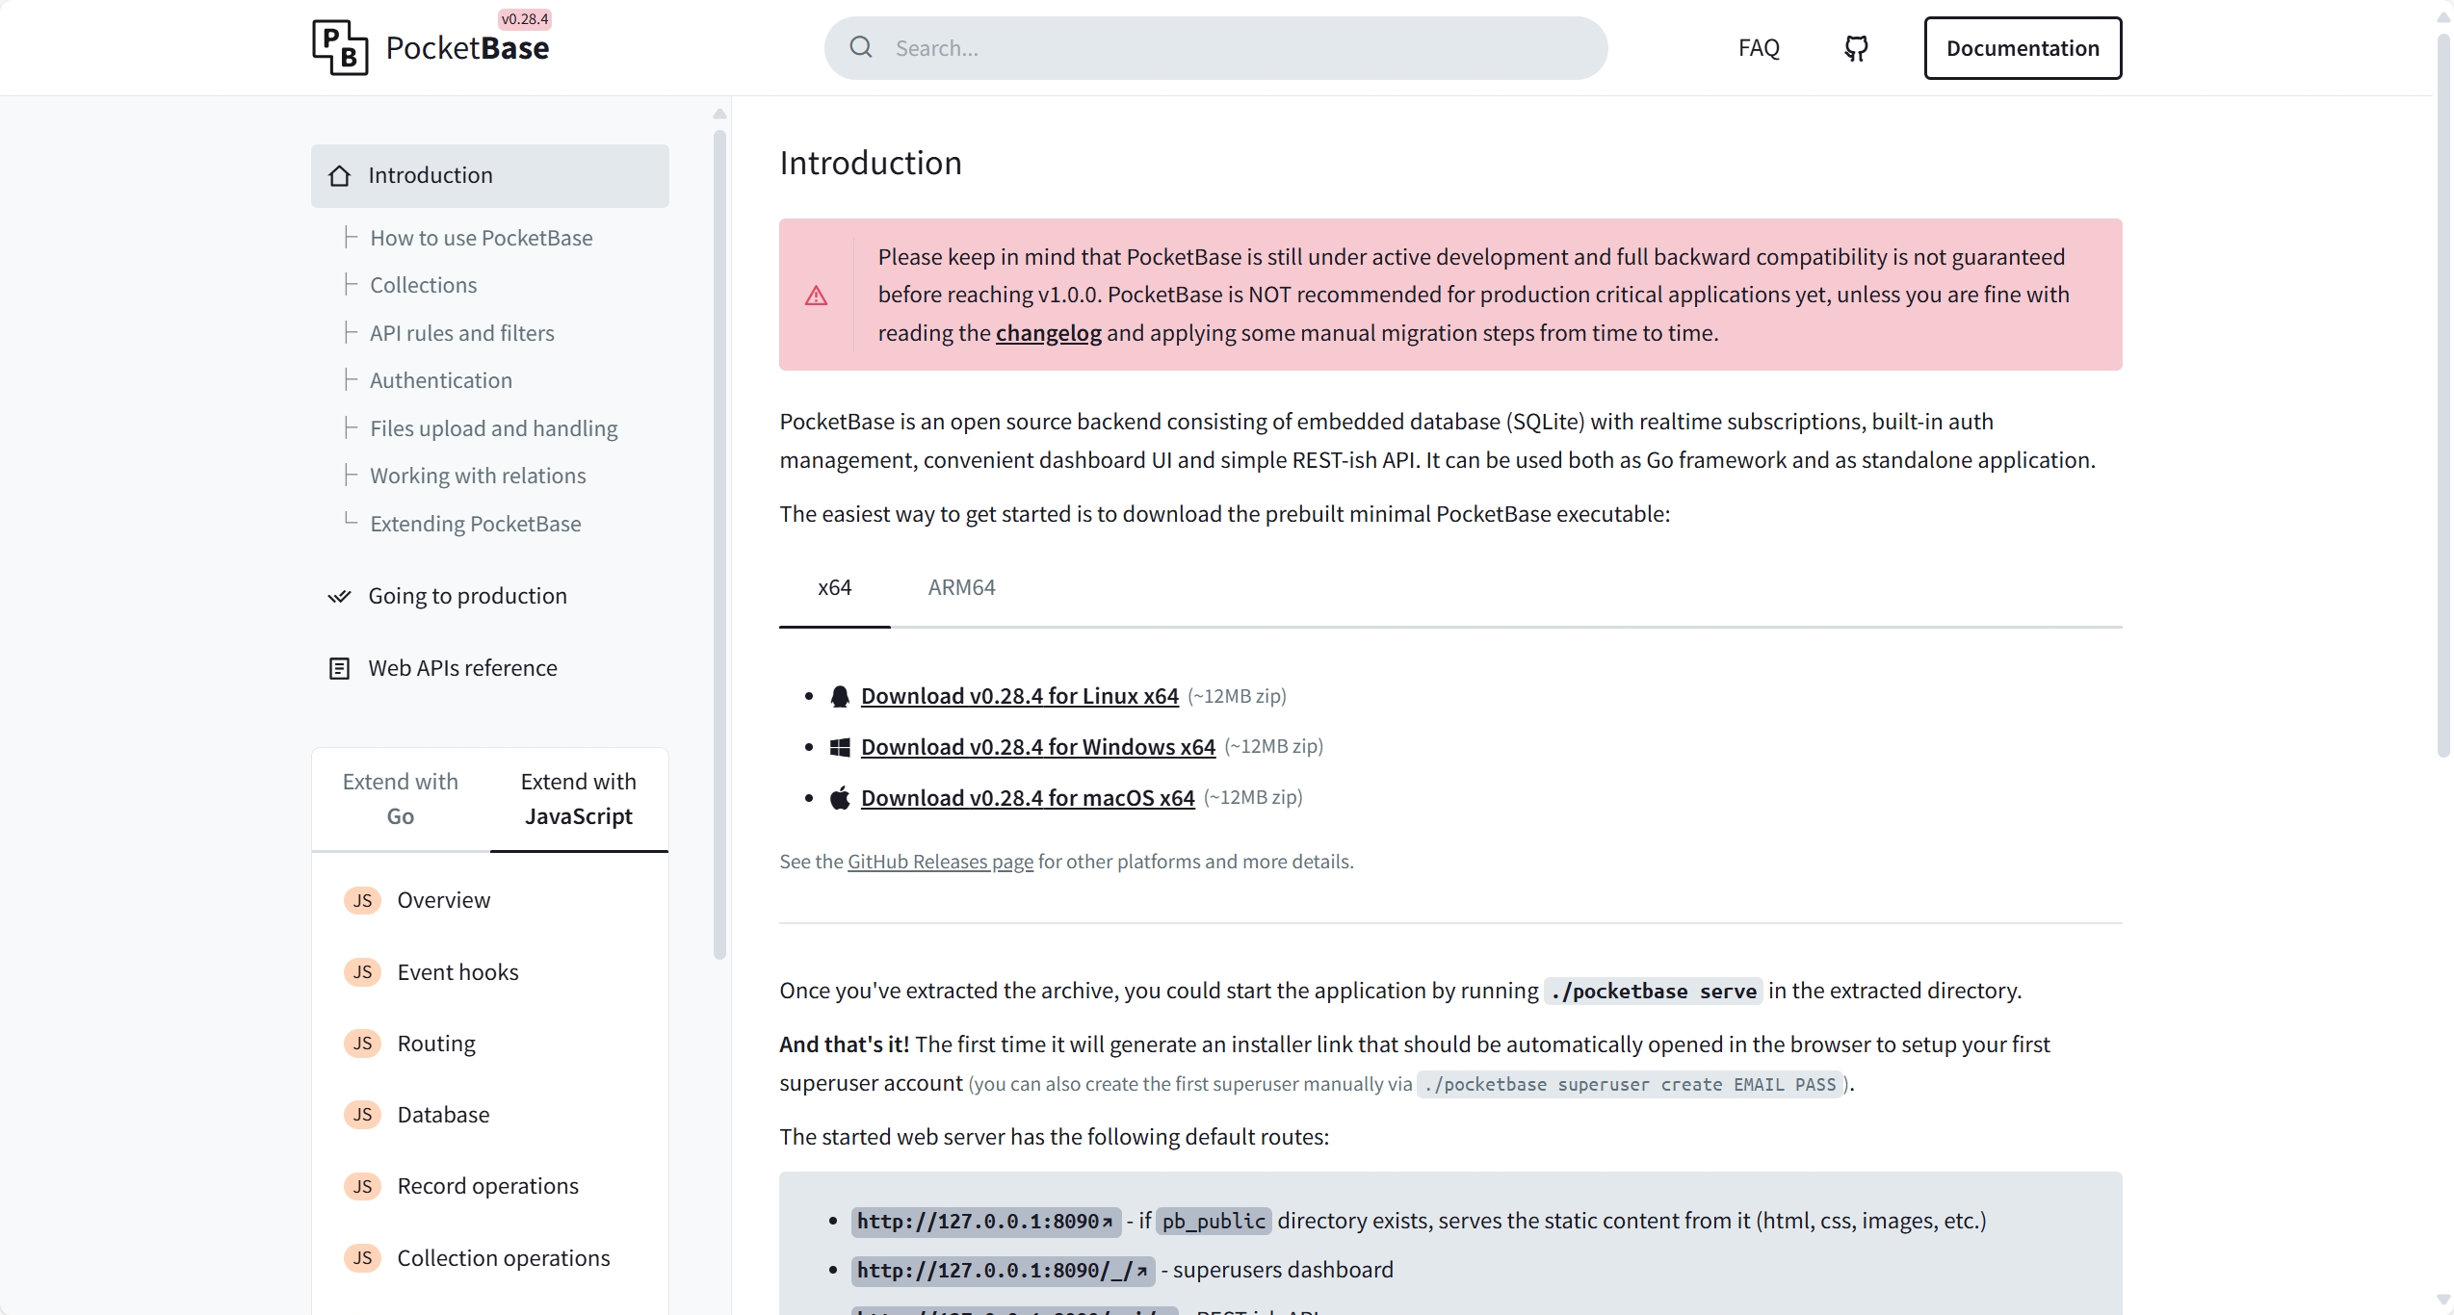Click the JS badge next to Overview
2454x1315 pixels.
click(362, 900)
